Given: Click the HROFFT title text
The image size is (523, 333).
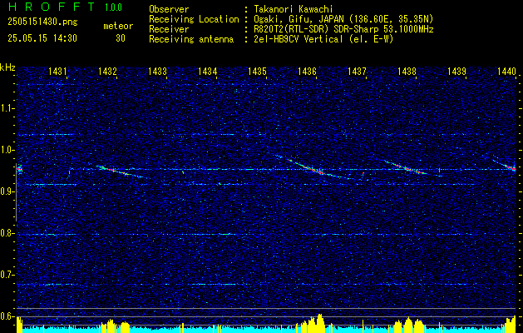Looking at the screenshot, I should (52, 7).
